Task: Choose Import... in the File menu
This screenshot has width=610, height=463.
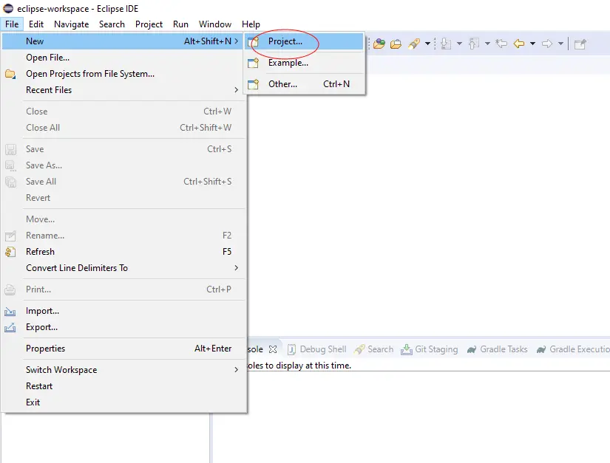Action: point(124,311)
